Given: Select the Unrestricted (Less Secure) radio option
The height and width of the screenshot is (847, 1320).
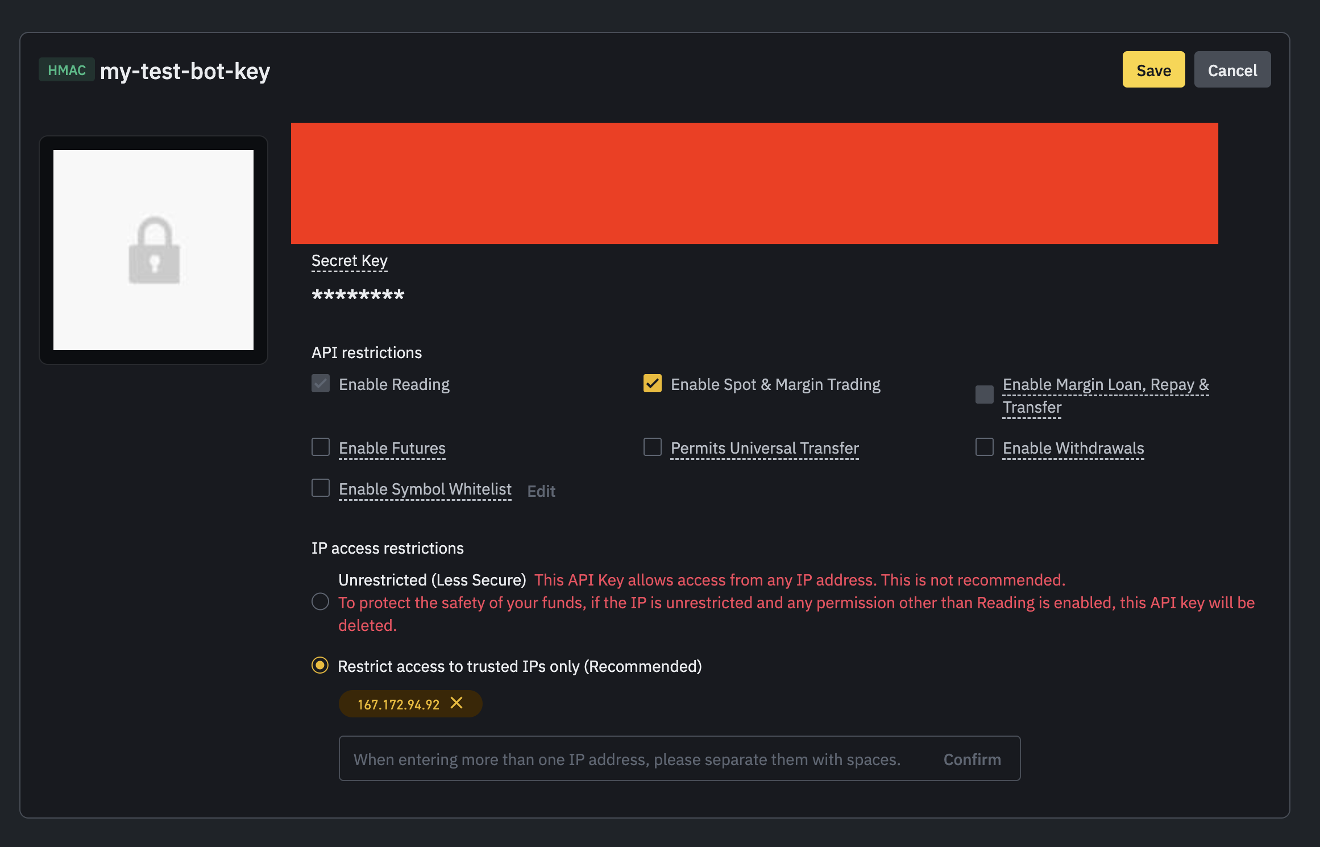Looking at the screenshot, I should point(321,601).
